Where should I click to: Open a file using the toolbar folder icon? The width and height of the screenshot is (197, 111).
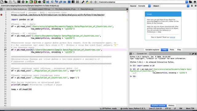pyautogui.click(x=6, y=2)
